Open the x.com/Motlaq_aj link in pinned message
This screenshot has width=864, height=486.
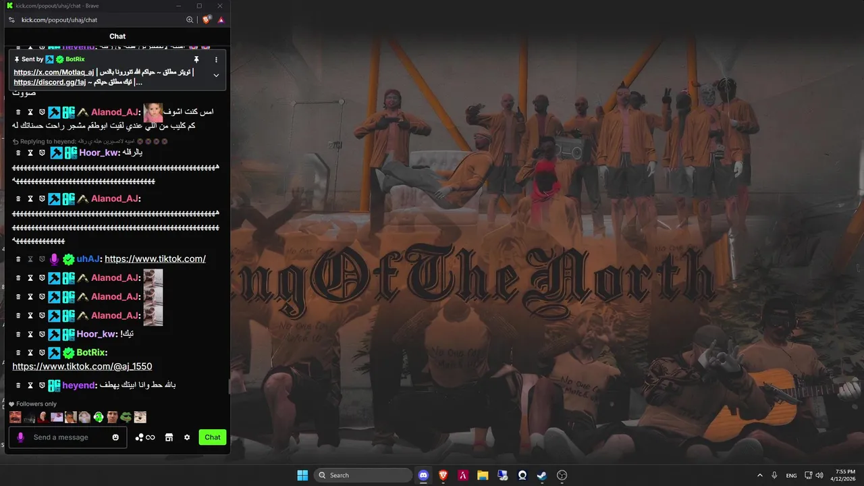54,72
